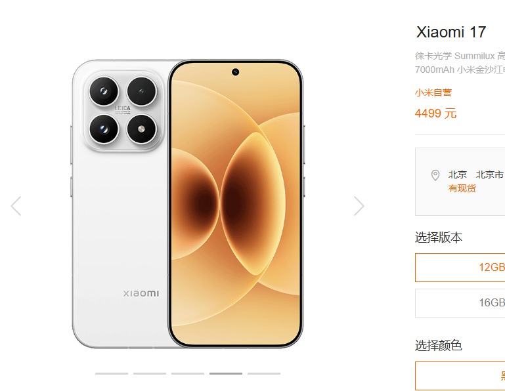This screenshot has width=505, height=391.
Task: Click the next image right arrow
Action: [x=359, y=206]
